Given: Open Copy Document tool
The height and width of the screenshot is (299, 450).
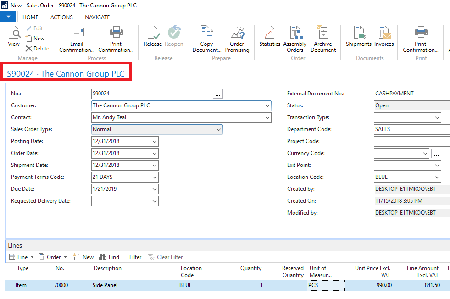Looking at the screenshot, I should (207, 39).
